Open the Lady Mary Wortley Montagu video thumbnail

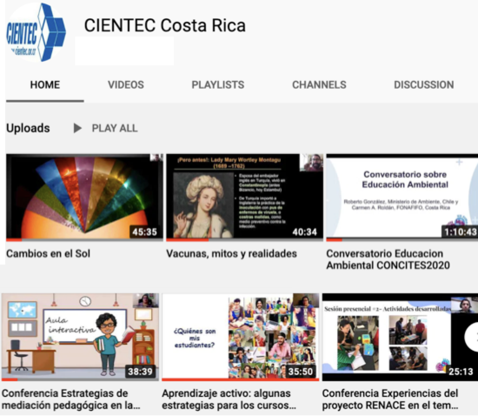point(244,196)
